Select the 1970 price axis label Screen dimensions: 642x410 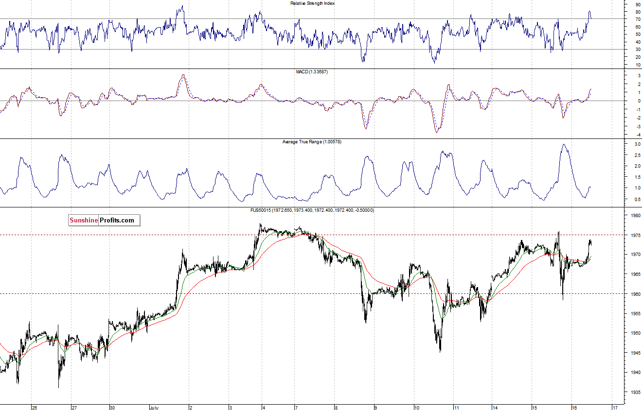tap(636, 255)
